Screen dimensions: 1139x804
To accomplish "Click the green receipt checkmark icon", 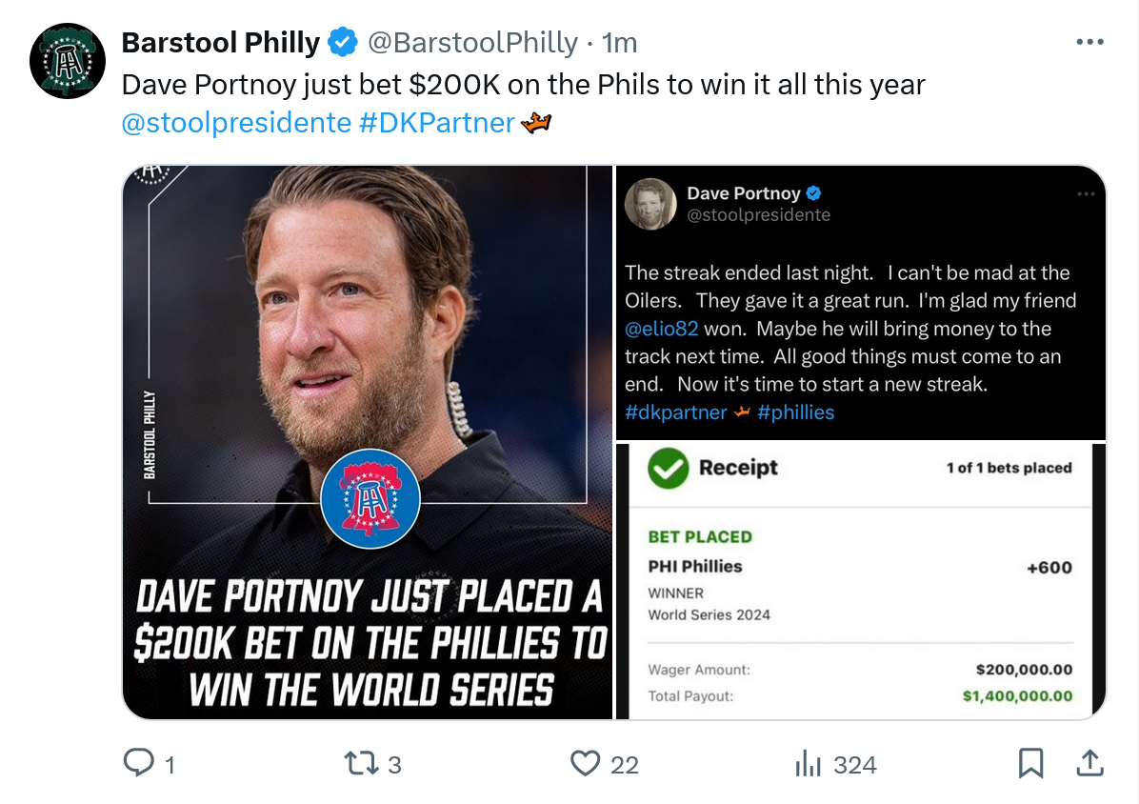I will tap(669, 468).
